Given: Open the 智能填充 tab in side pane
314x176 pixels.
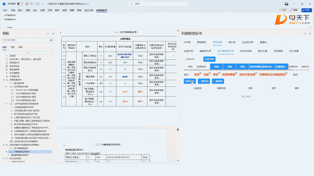Looking at the screenshot, I should [x=202, y=42].
